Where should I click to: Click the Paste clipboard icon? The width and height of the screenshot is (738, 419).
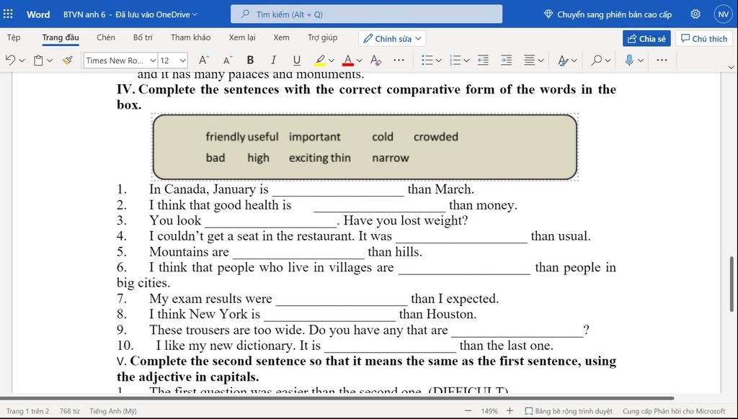click(x=39, y=60)
